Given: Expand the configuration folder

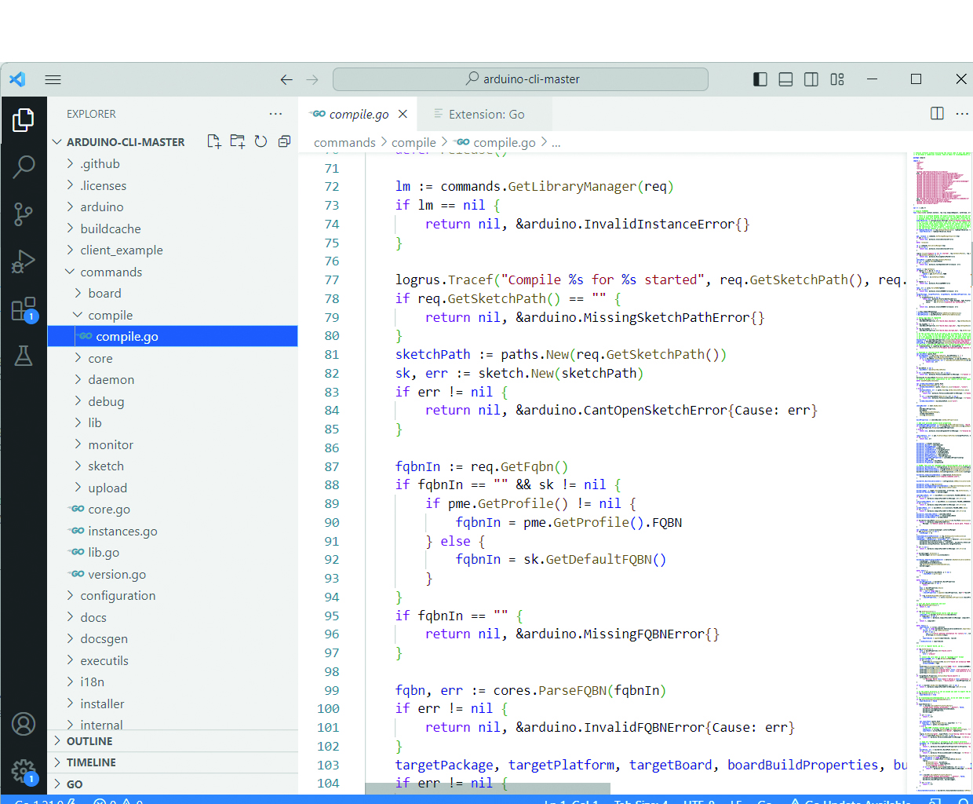Looking at the screenshot, I should coord(118,596).
